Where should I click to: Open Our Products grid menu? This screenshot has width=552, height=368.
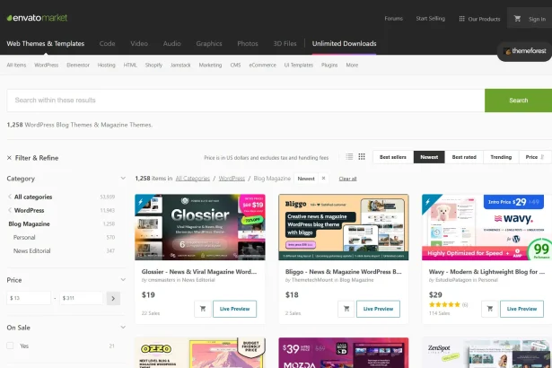[x=479, y=19]
